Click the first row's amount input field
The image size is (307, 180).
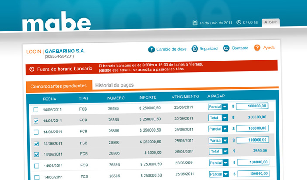(x=252, y=106)
